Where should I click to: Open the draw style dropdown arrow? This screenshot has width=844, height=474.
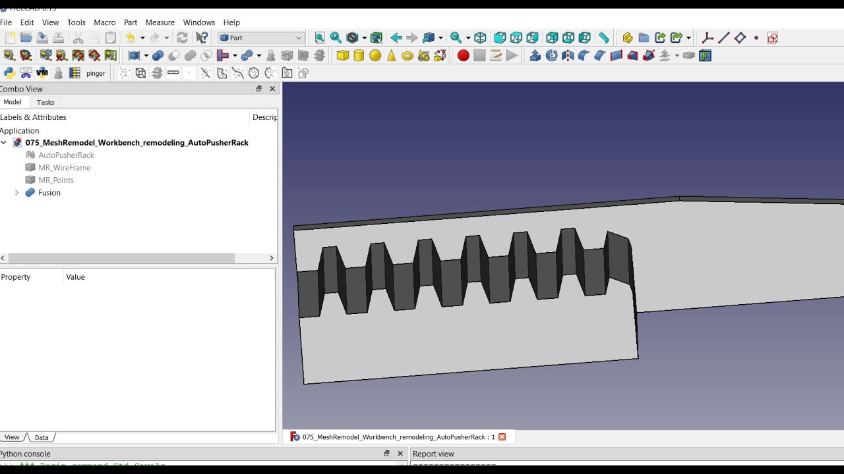(364, 38)
